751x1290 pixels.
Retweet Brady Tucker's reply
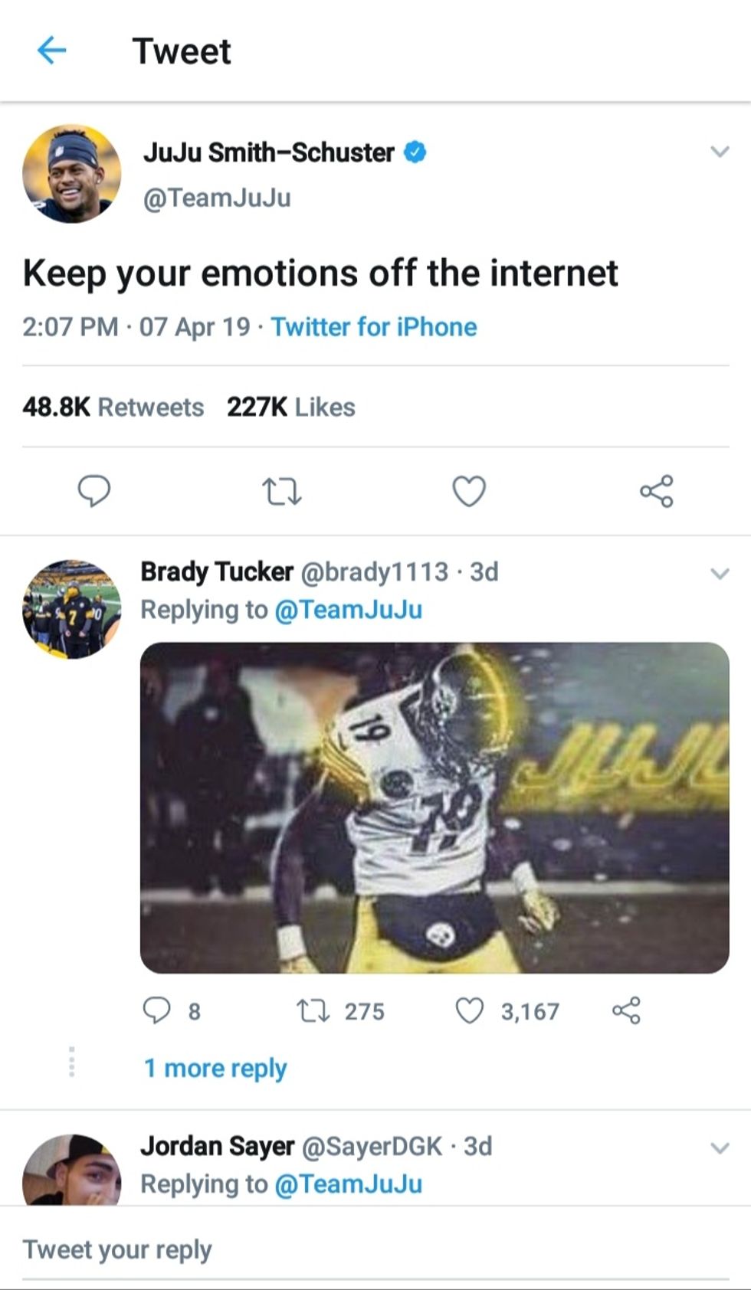[x=313, y=1011]
